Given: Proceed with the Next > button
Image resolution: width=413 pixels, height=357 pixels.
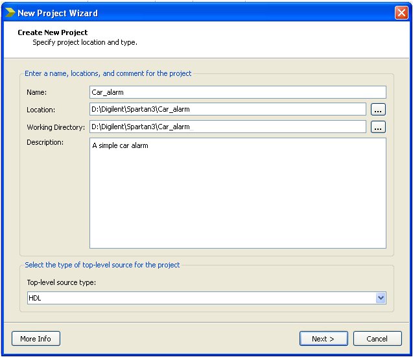Looking at the screenshot, I should 324,339.
